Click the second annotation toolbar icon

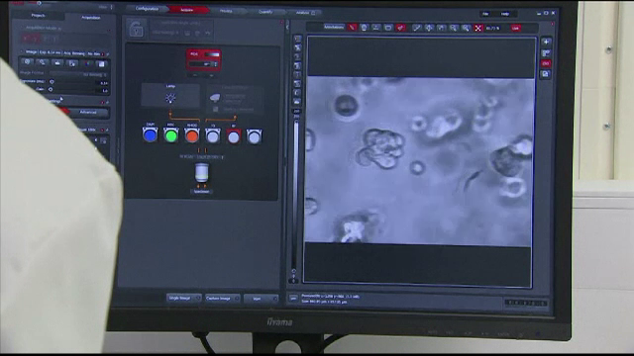pyautogui.click(x=364, y=28)
